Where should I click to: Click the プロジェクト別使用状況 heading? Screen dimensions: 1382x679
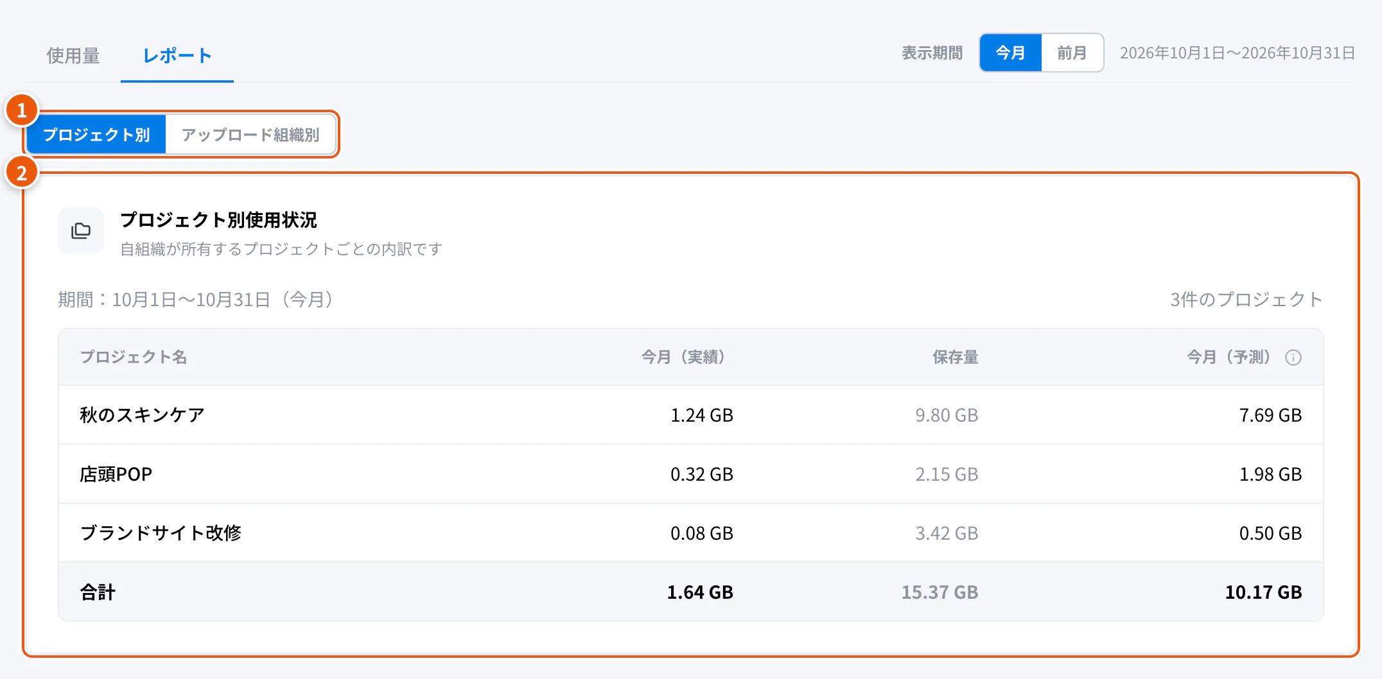click(218, 220)
